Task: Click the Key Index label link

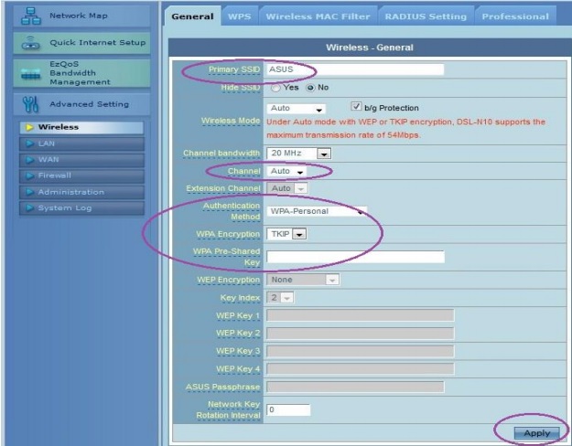Action: pyautogui.click(x=240, y=298)
